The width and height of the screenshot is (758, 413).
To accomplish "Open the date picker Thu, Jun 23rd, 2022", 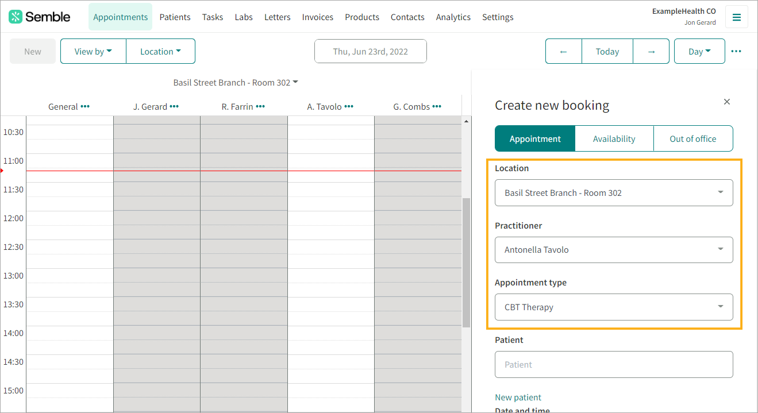I will [x=371, y=51].
